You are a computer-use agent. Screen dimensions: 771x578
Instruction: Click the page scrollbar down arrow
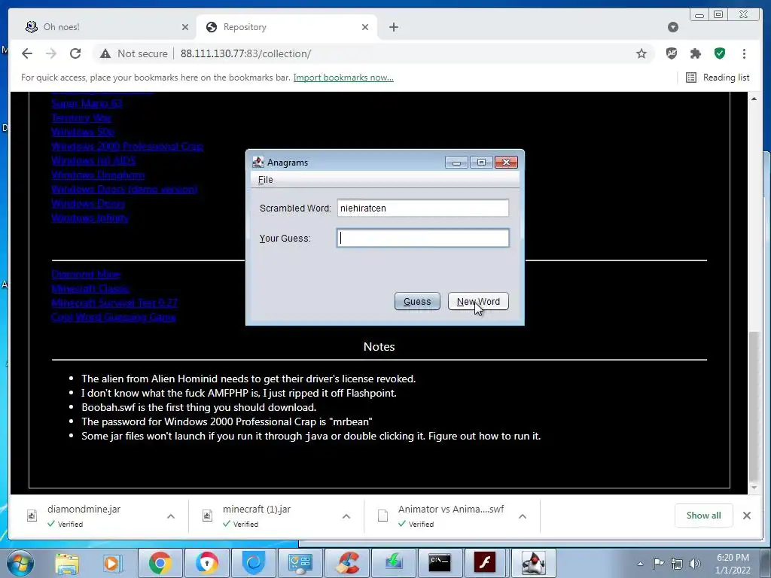(x=754, y=488)
